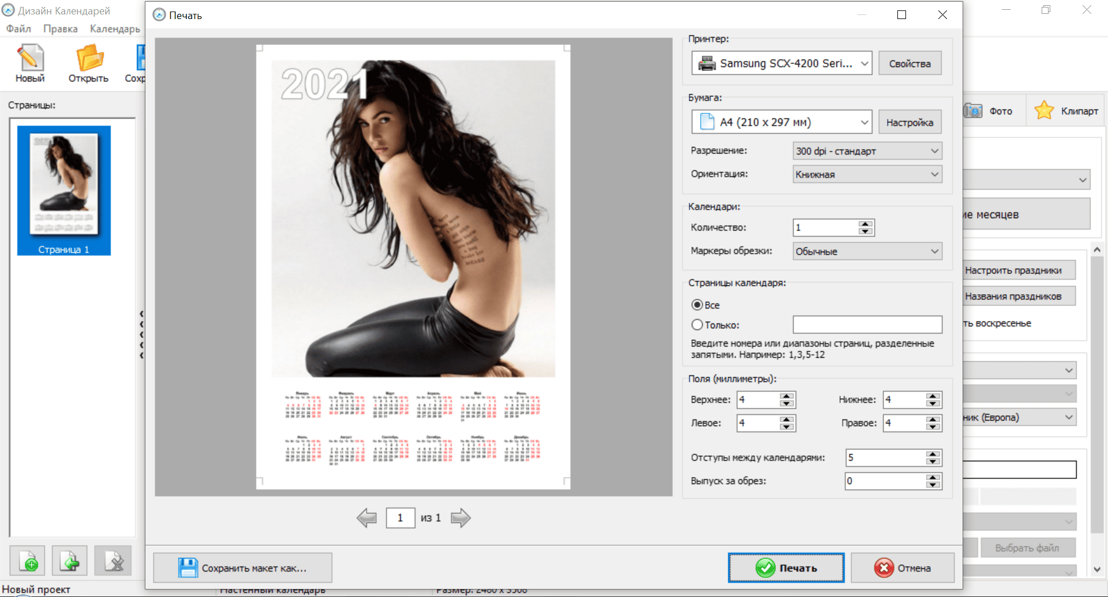Click the Открыть (Open) folder icon
1108x597 pixels.
pos(89,58)
